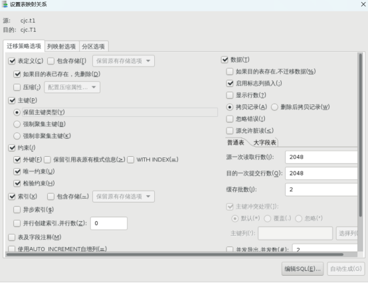368x283 pixels.
Task: Uncheck 启用标志列插入 checkbox
Action: (230, 83)
